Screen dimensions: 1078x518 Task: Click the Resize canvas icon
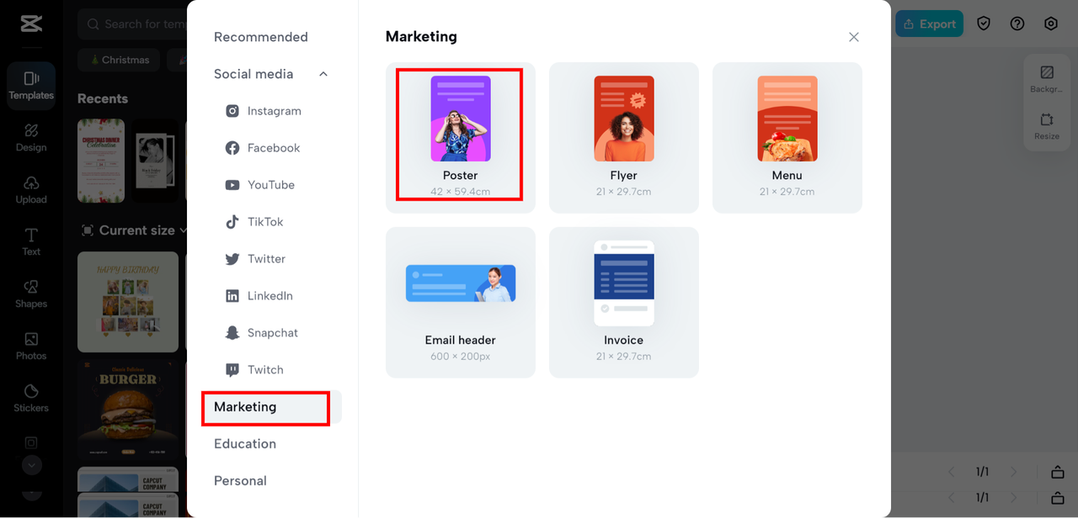[1047, 126]
